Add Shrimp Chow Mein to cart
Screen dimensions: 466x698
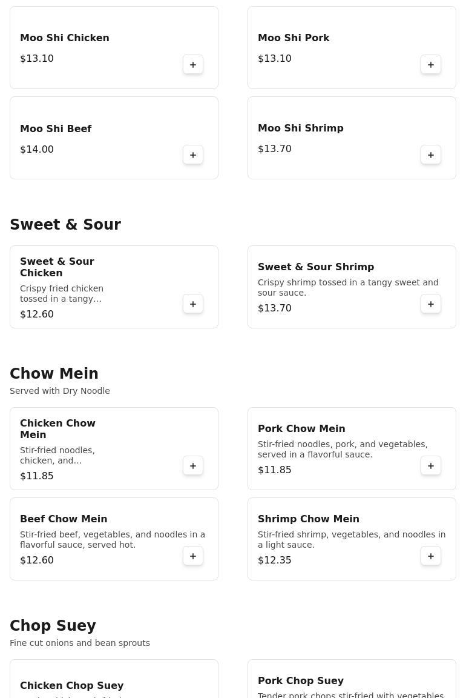coord(431,556)
